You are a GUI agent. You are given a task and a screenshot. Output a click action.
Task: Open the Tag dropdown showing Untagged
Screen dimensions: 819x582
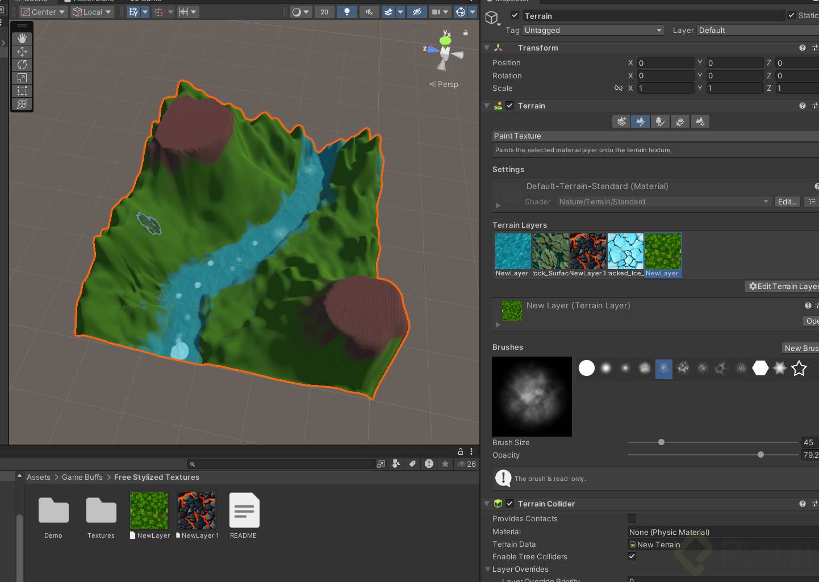(x=593, y=30)
